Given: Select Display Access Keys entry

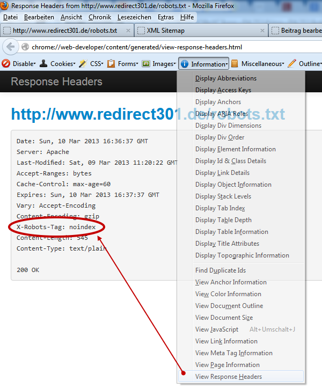Looking at the screenshot, I should point(241,90).
